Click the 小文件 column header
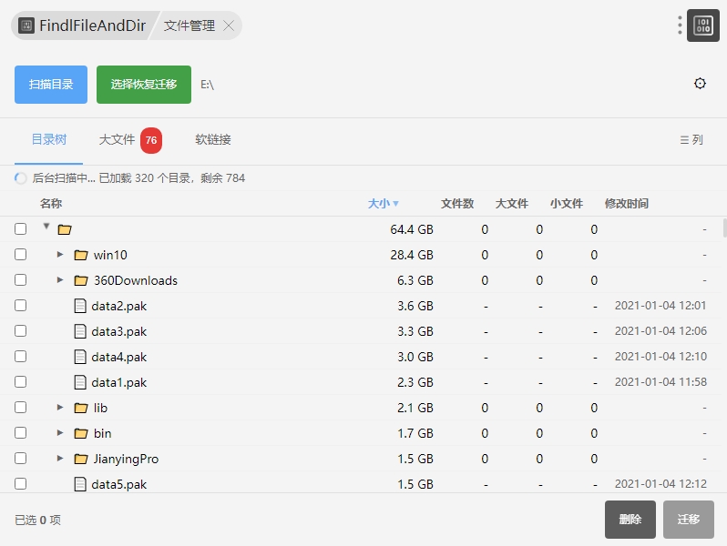 click(x=567, y=203)
